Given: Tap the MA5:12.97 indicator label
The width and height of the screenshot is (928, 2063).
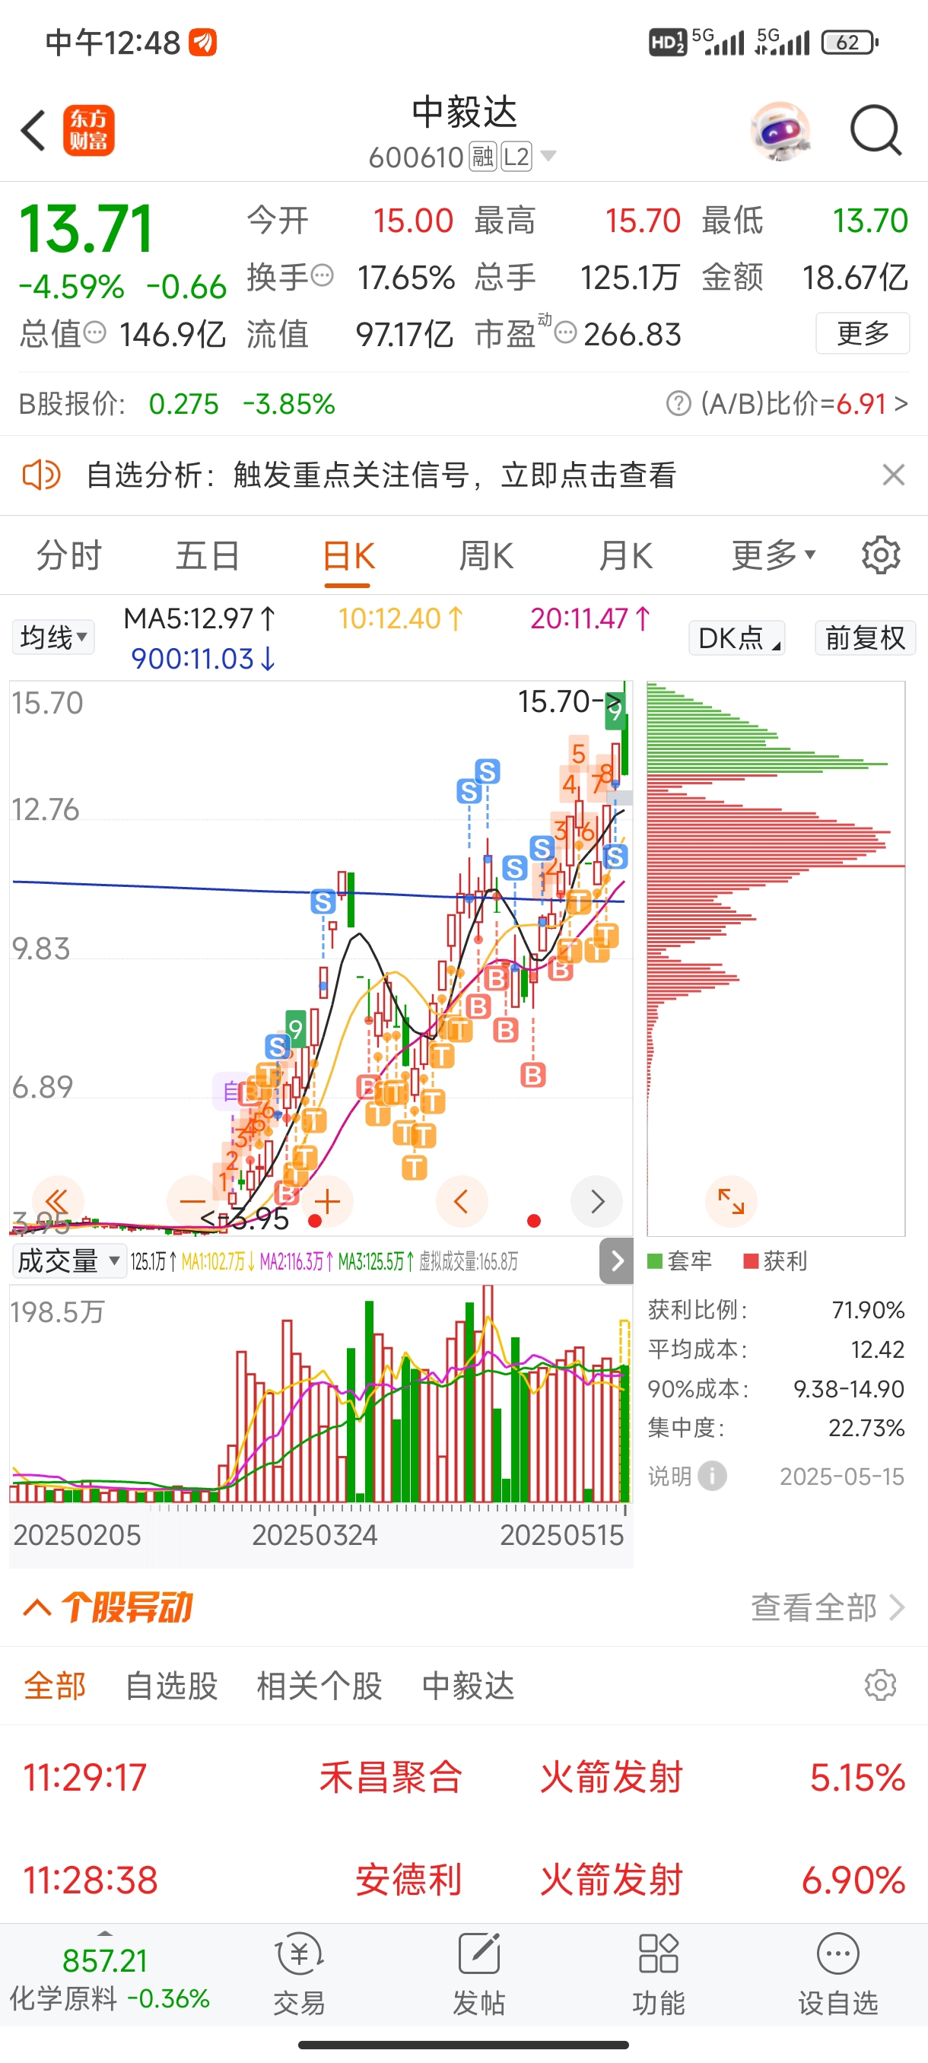Looking at the screenshot, I should [199, 618].
